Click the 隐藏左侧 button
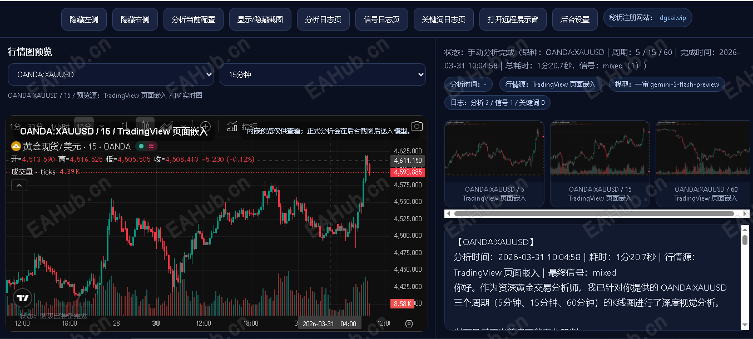Image resolution: width=753 pixels, height=339 pixels. click(x=84, y=19)
